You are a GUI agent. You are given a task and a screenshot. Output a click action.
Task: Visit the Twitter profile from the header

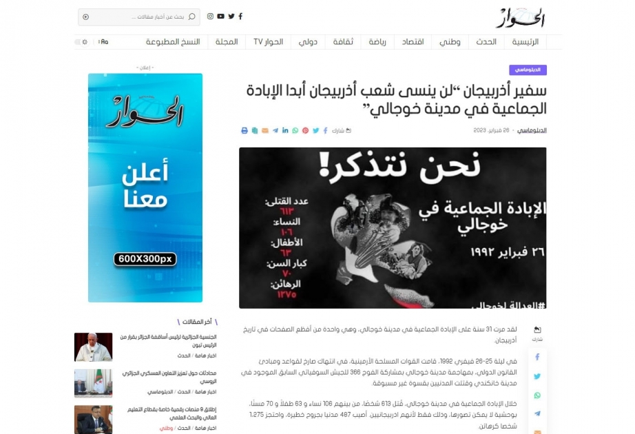click(231, 17)
